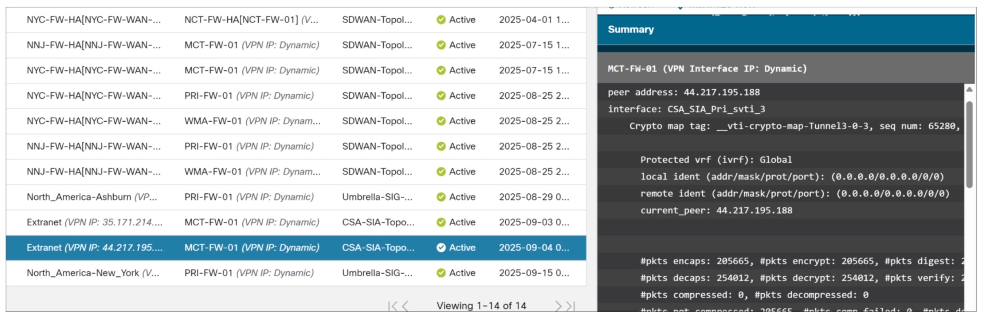Click the Summary panel header
The image size is (982, 320).
(x=631, y=29)
